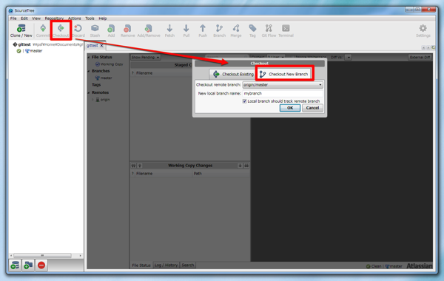
Task: Click the Remove toolbar icon
Action: pyautogui.click(x=127, y=30)
